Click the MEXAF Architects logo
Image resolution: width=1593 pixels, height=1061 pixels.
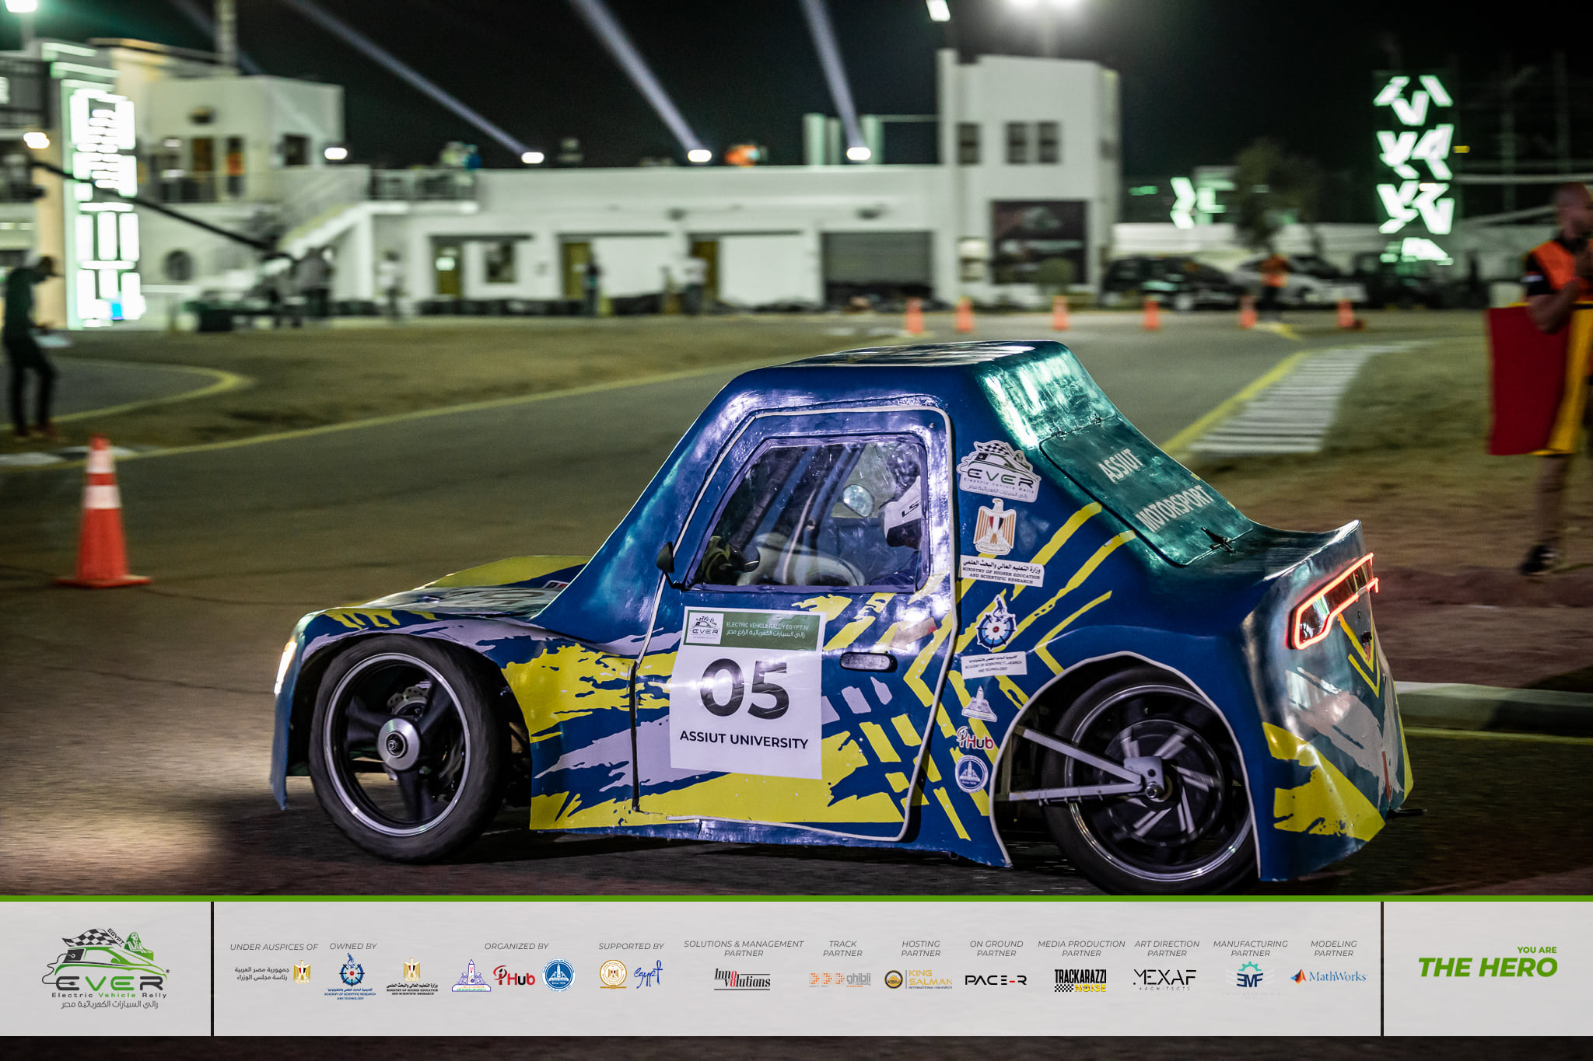pyautogui.click(x=1164, y=979)
